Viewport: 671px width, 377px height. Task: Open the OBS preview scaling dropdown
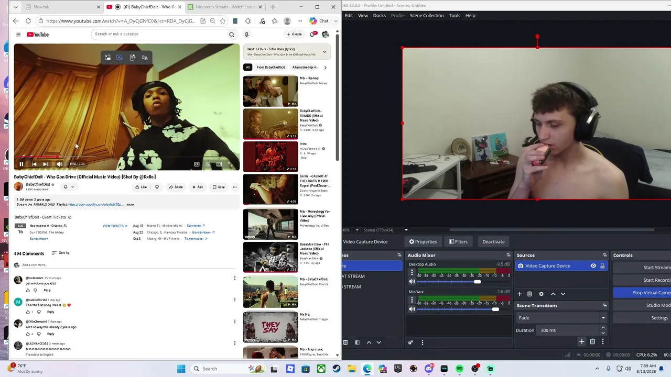(406, 230)
